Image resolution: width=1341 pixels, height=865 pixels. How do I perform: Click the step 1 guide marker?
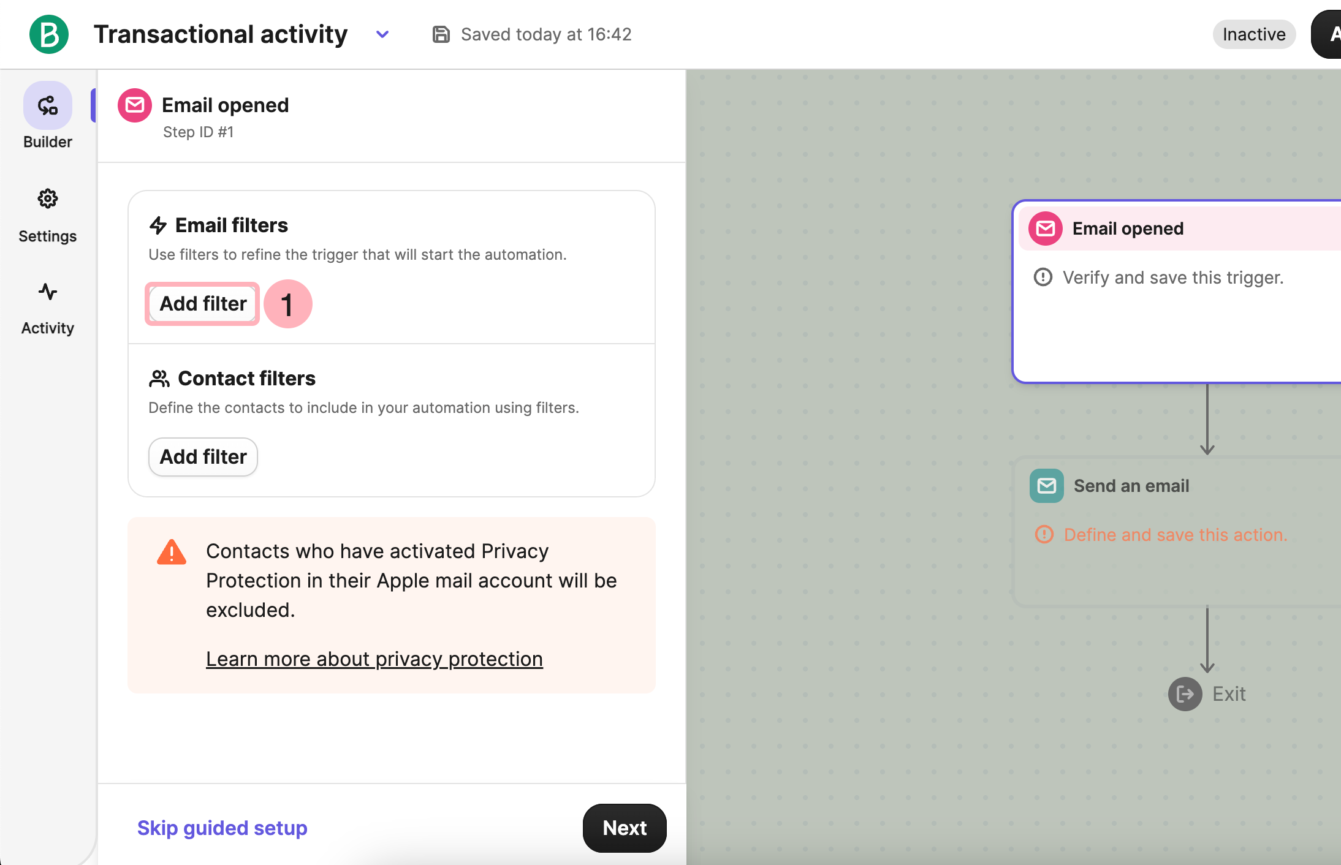(x=287, y=304)
